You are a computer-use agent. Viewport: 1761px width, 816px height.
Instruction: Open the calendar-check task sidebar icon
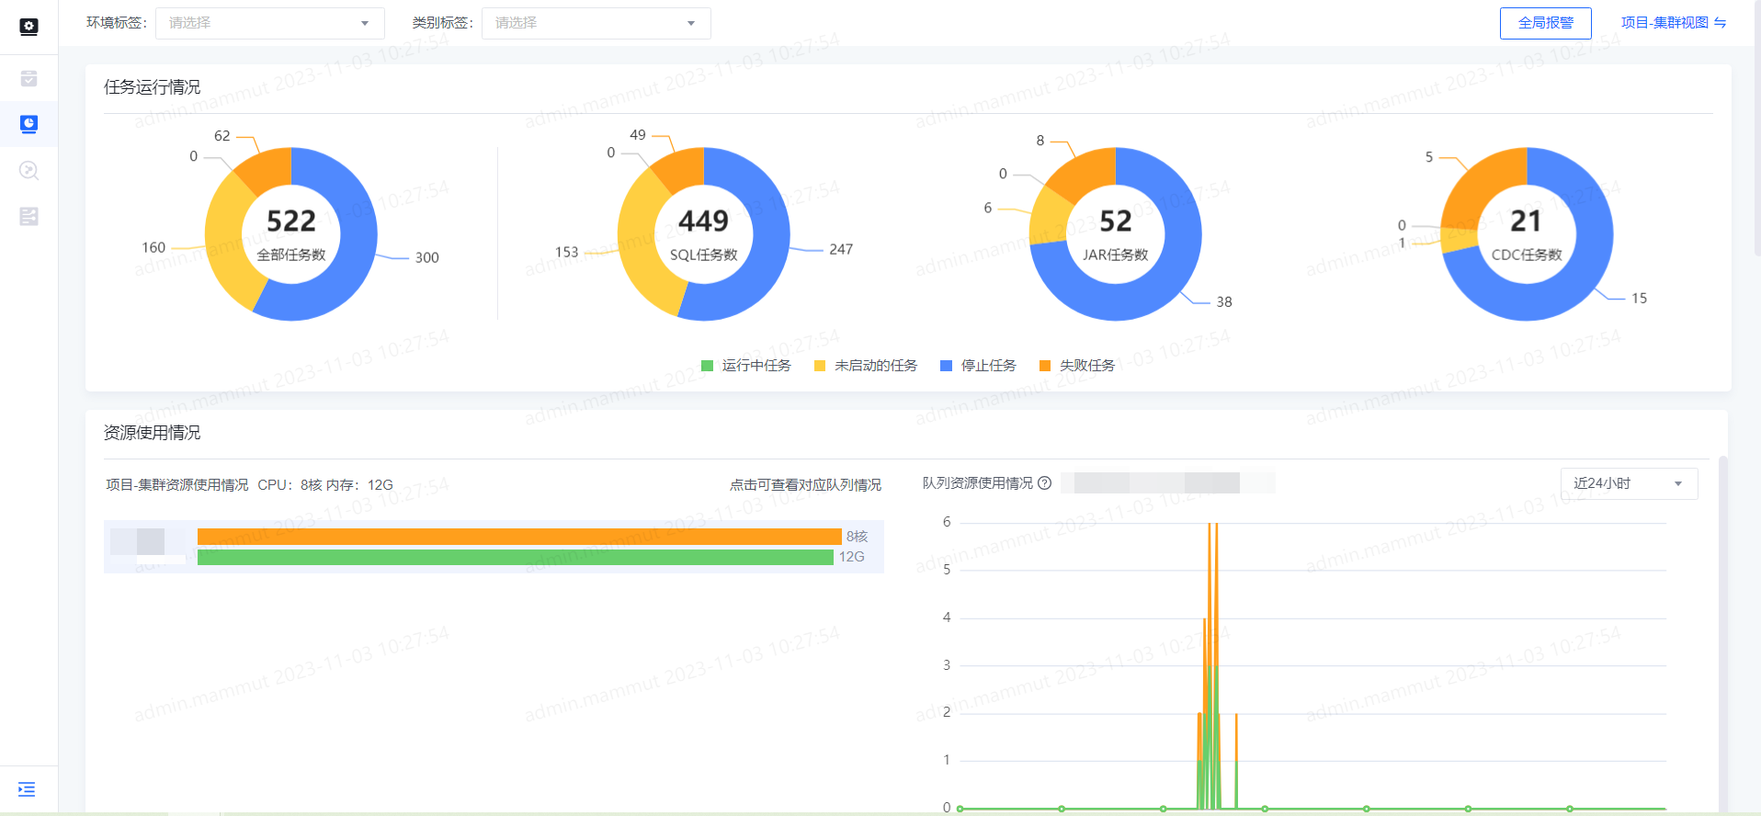pyautogui.click(x=28, y=78)
